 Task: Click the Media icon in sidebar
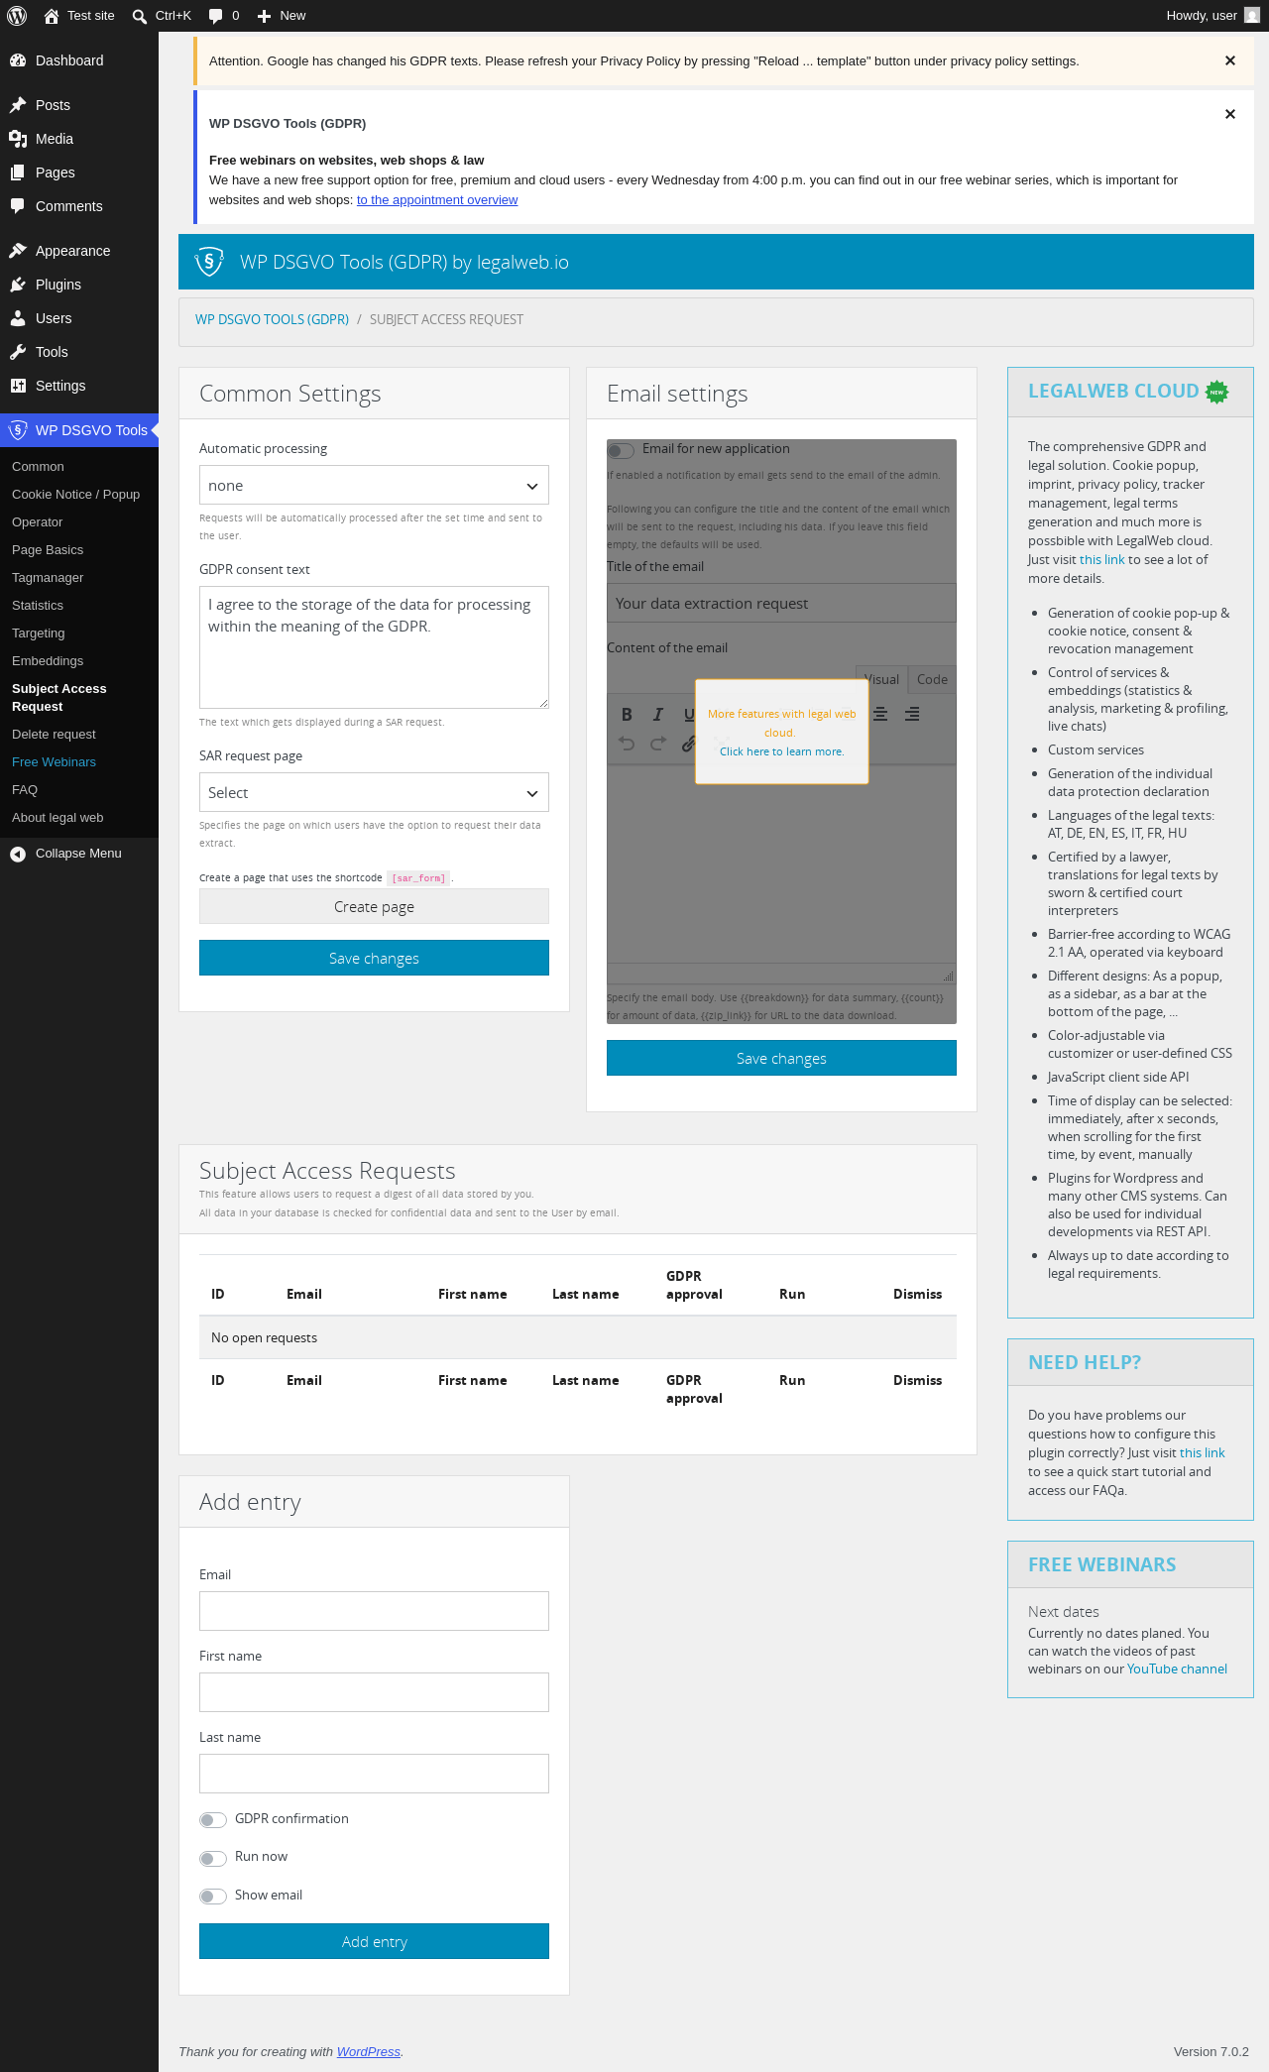coord(18,139)
